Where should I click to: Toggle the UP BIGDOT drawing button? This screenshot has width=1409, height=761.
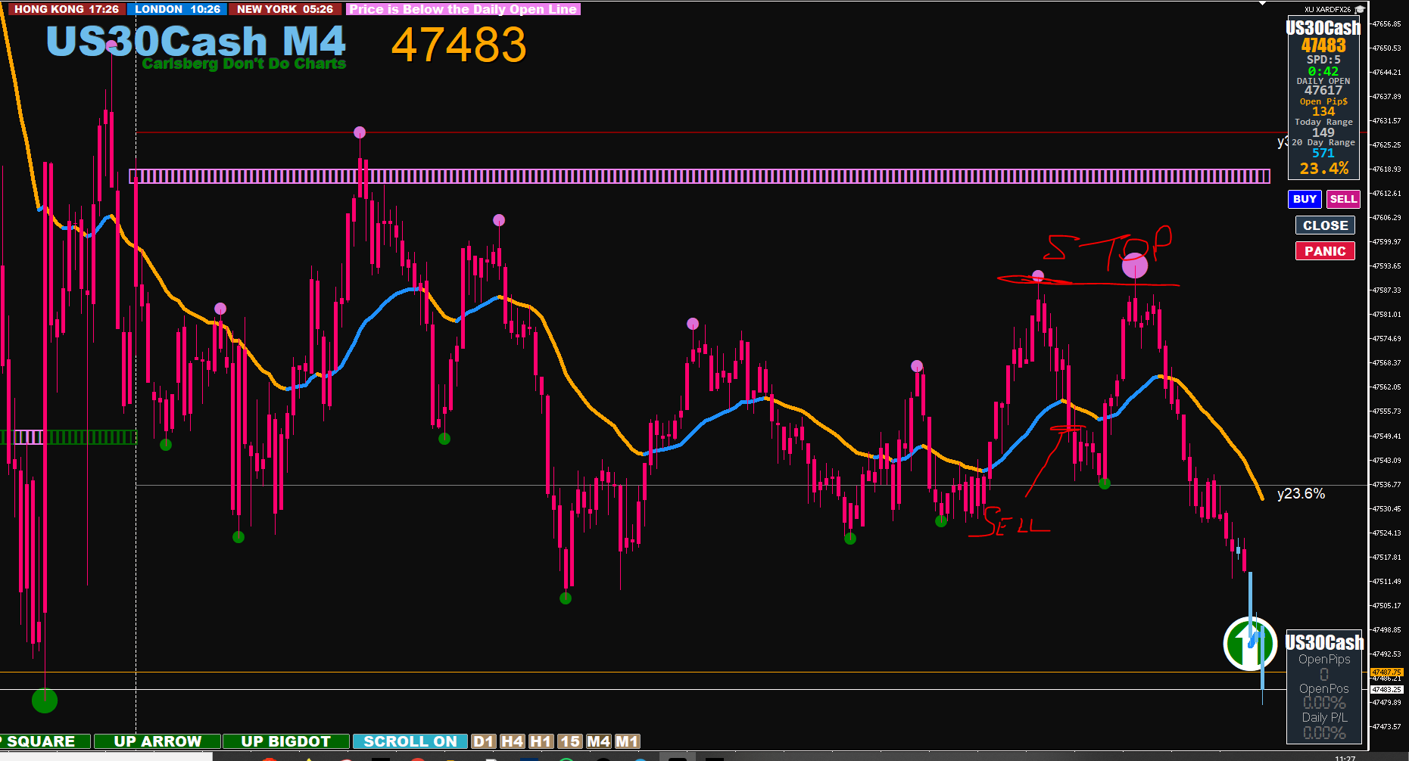(x=286, y=741)
